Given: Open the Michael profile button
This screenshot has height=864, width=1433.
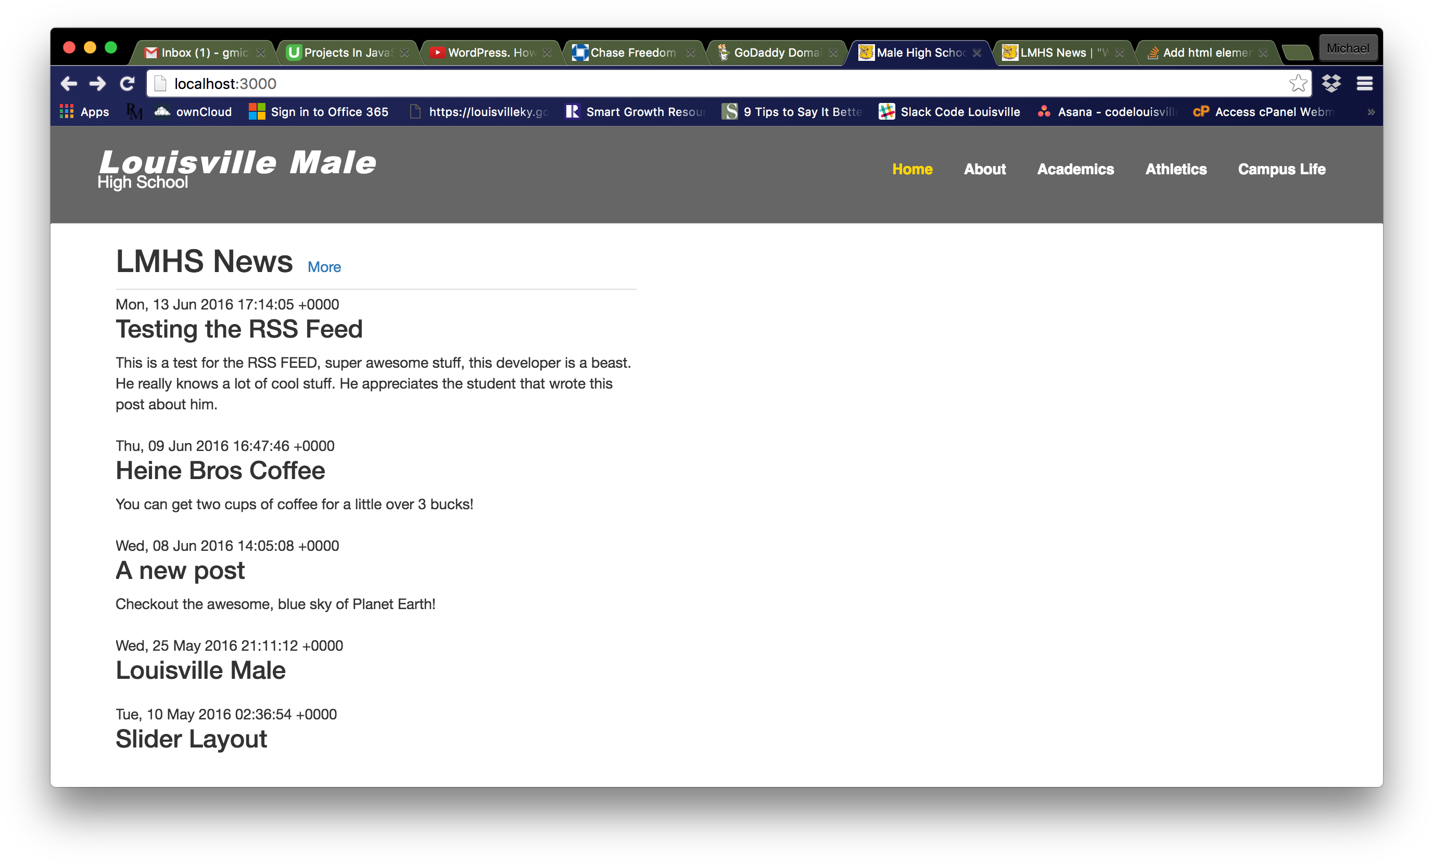Looking at the screenshot, I should pyautogui.click(x=1348, y=48).
